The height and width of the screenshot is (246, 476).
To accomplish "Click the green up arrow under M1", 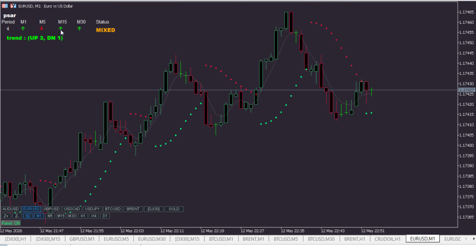I will pos(23,29).
